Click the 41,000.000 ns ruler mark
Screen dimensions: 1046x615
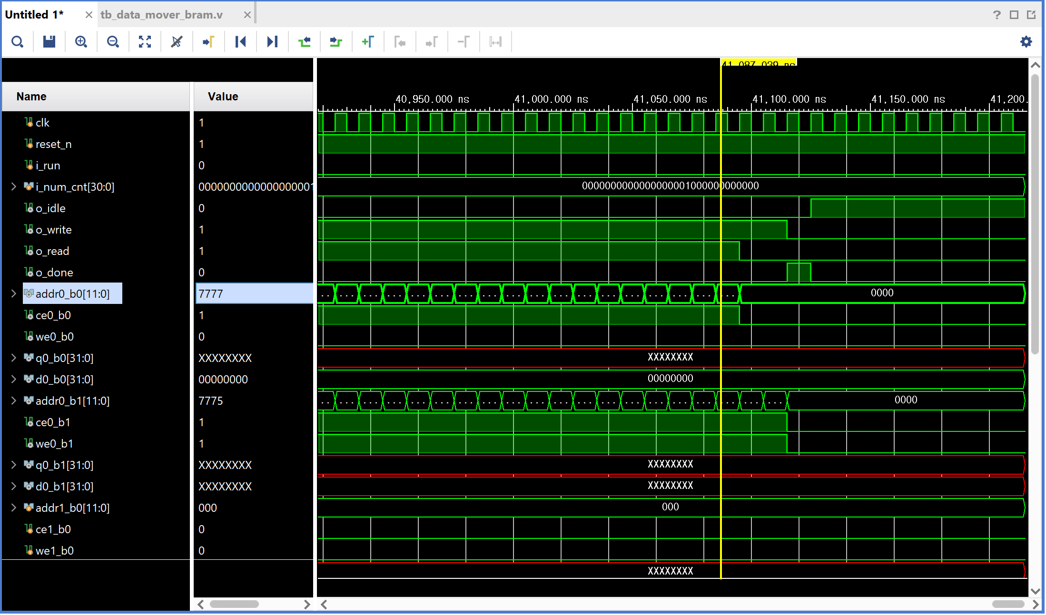click(551, 99)
